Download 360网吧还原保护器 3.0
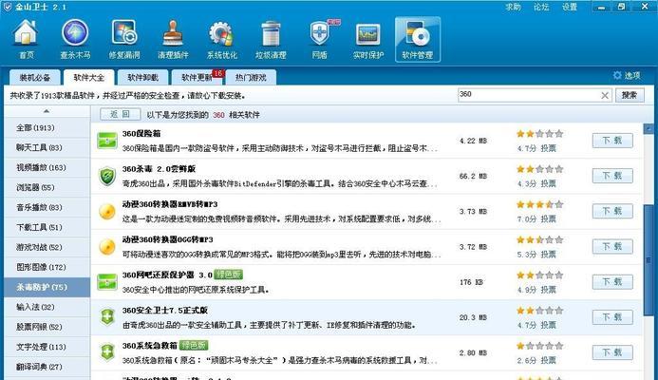Viewport: 658px width, 380px height. pyautogui.click(x=612, y=282)
